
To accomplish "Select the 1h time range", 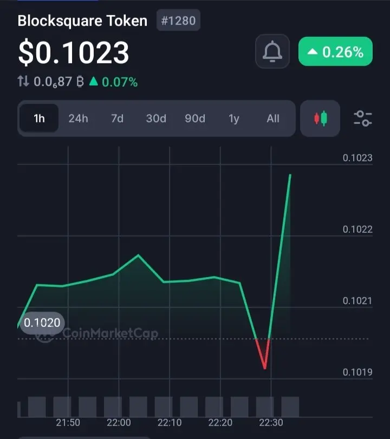I will pyautogui.click(x=39, y=119).
